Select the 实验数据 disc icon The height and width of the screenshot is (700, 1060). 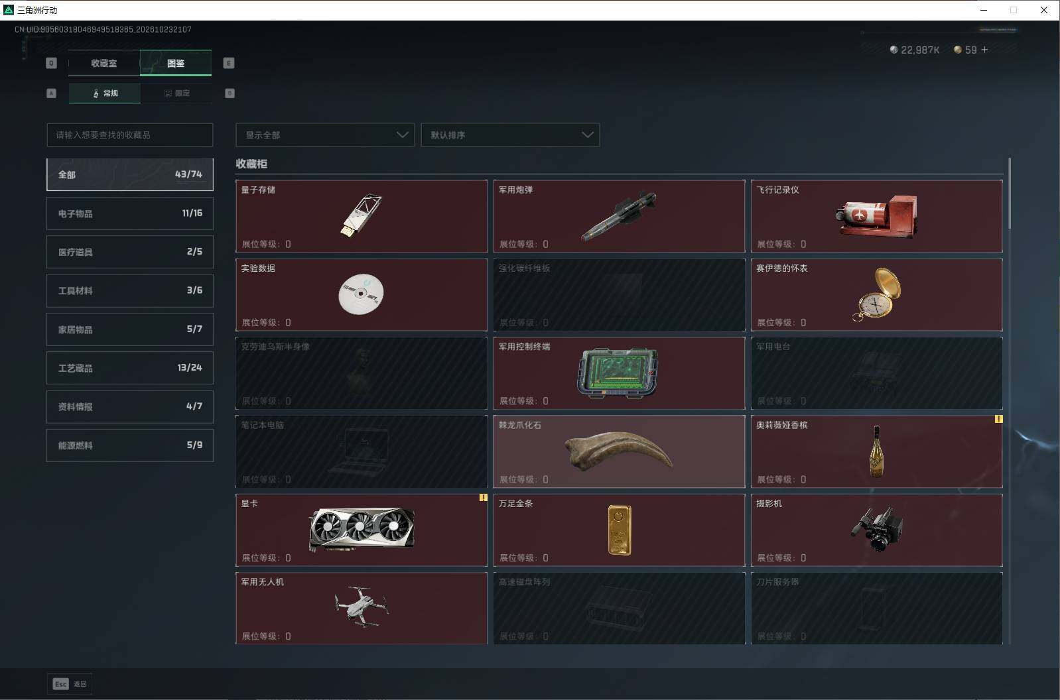click(x=361, y=294)
